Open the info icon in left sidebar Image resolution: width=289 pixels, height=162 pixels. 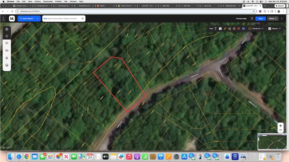(x=7, y=36)
